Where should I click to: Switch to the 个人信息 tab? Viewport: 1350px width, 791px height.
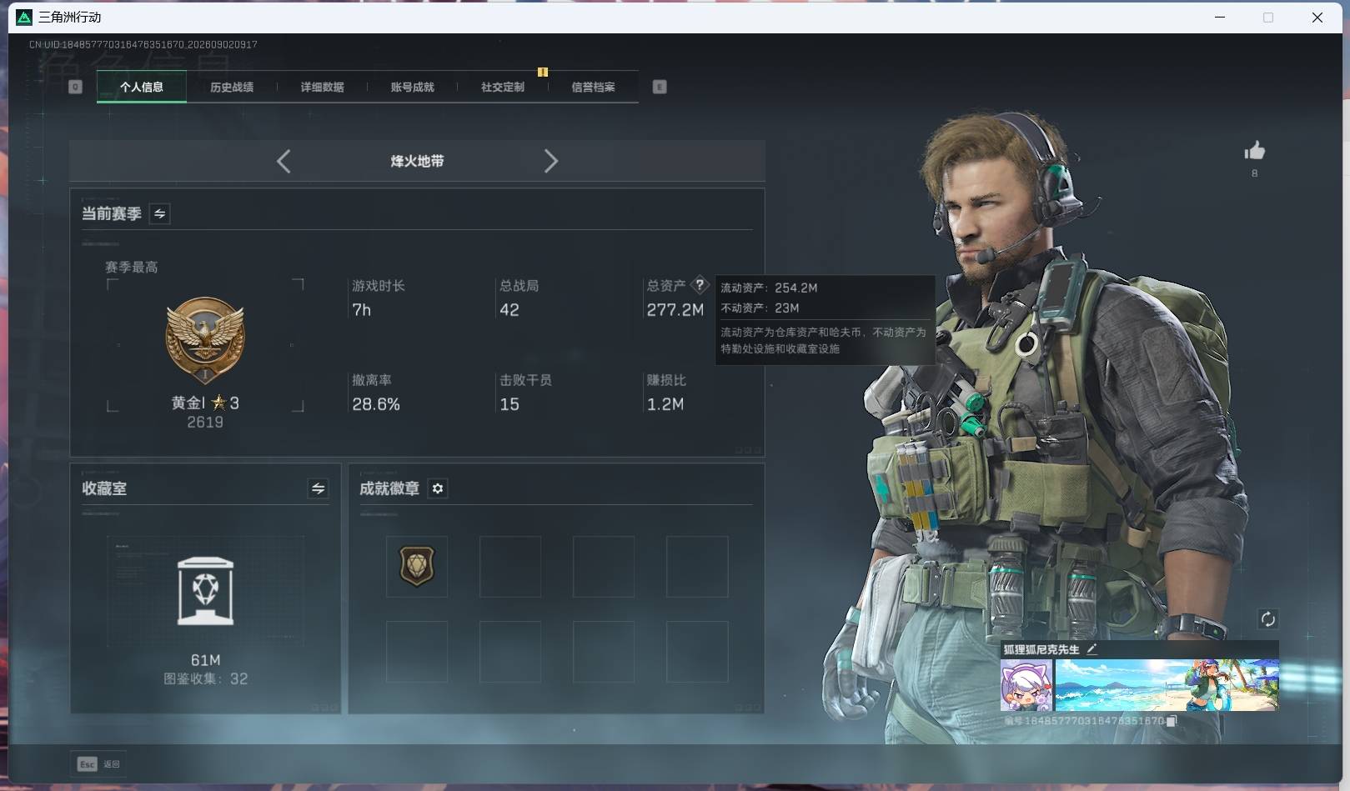142,87
